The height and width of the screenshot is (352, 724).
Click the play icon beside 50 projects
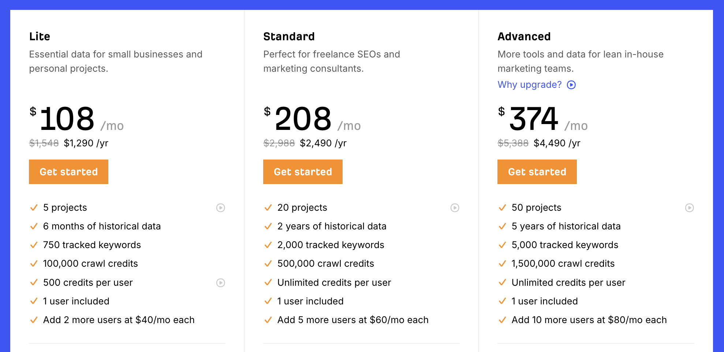pyautogui.click(x=689, y=208)
